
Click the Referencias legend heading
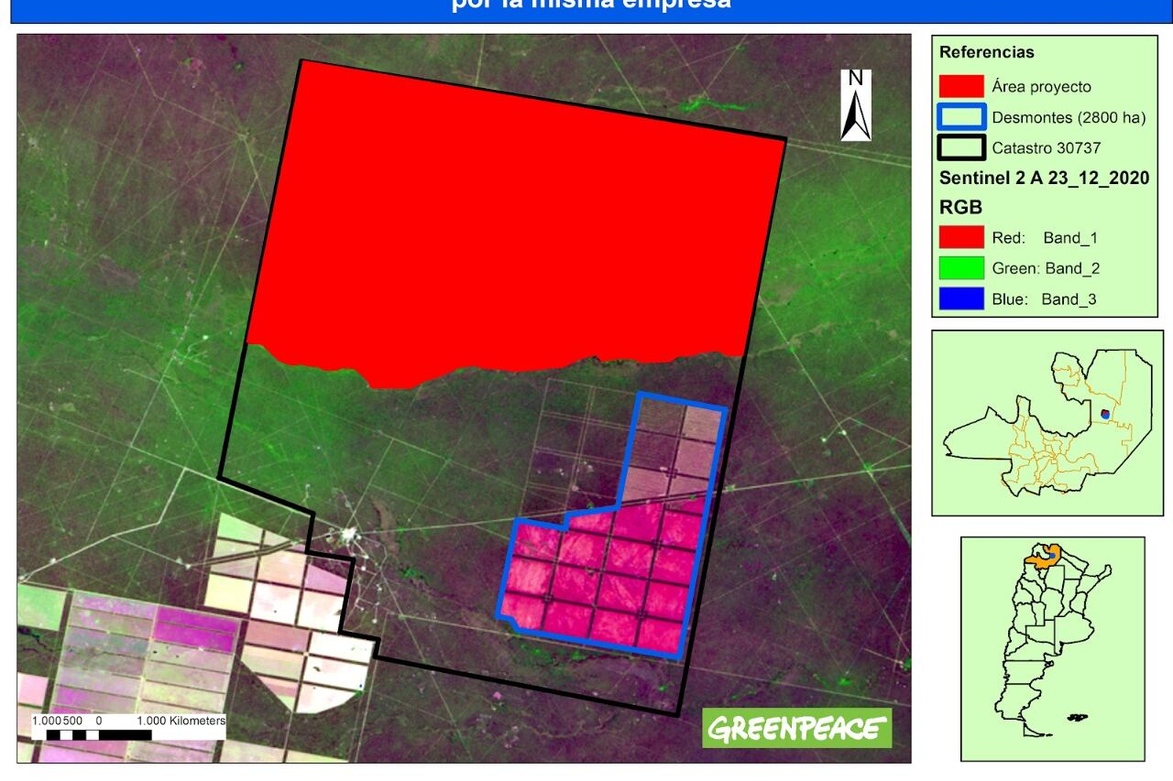click(986, 52)
